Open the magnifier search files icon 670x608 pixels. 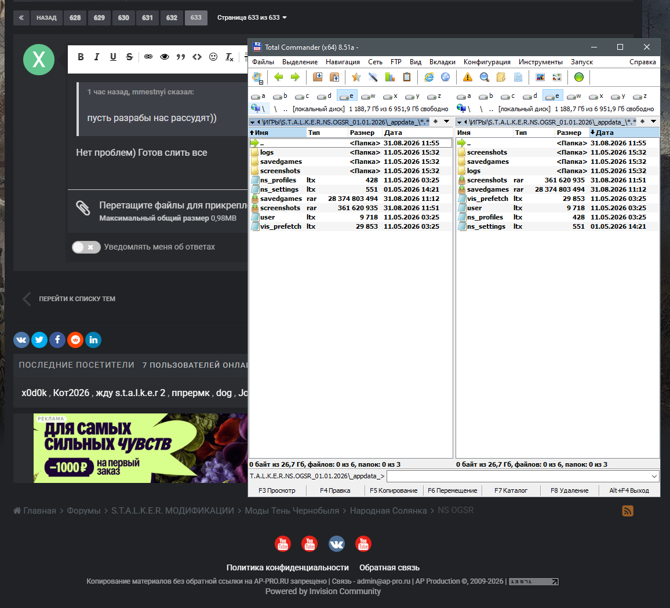point(484,77)
